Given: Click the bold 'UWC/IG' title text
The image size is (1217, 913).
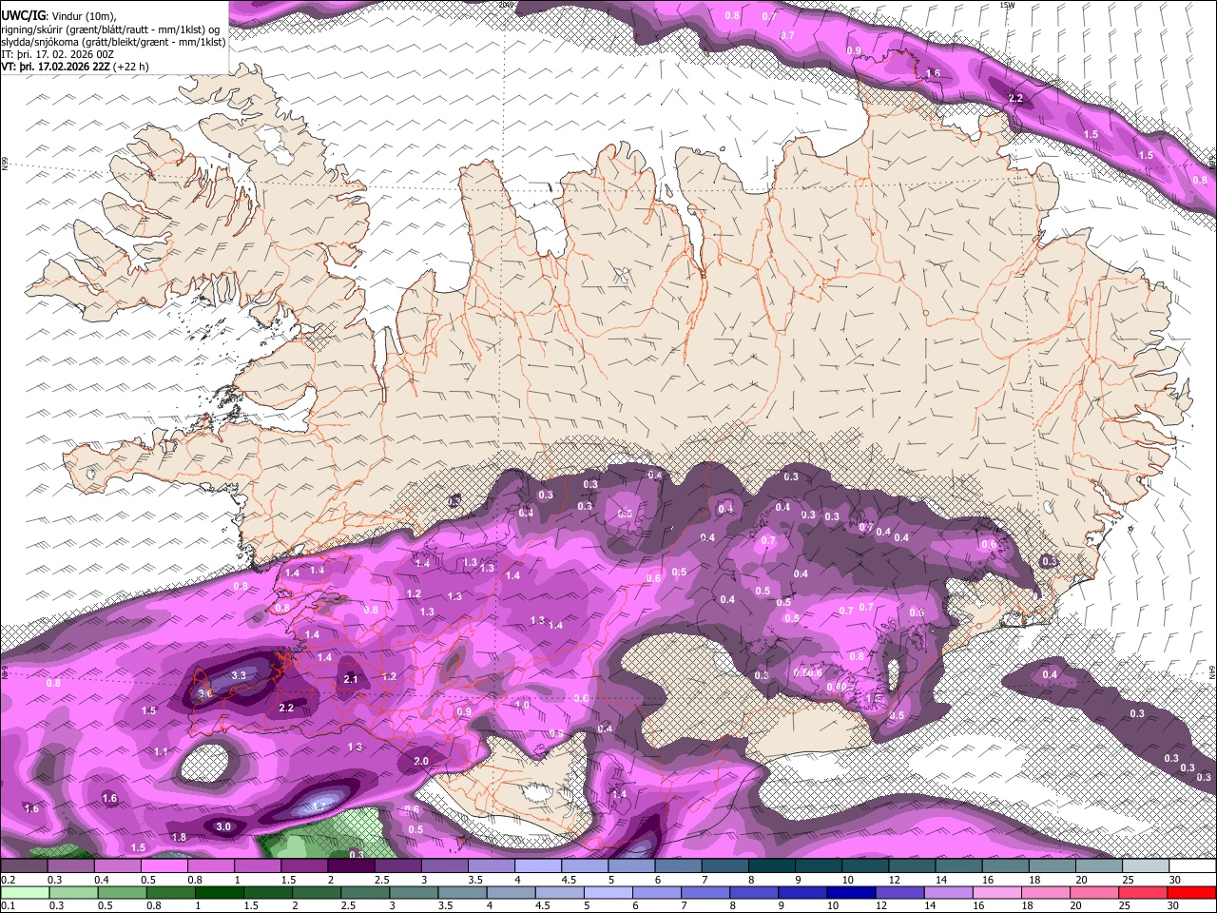Looking at the screenshot, I should (23, 15).
